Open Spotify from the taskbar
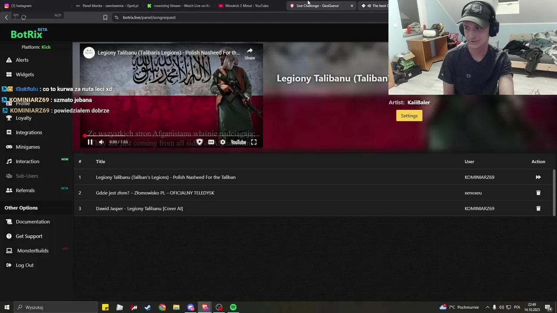557x313 pixels. tap(233, 307)
